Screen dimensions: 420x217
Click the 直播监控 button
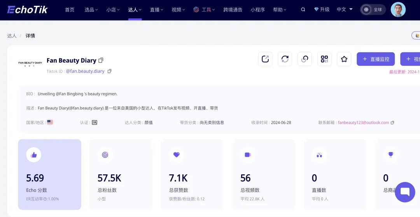point(376,59)
